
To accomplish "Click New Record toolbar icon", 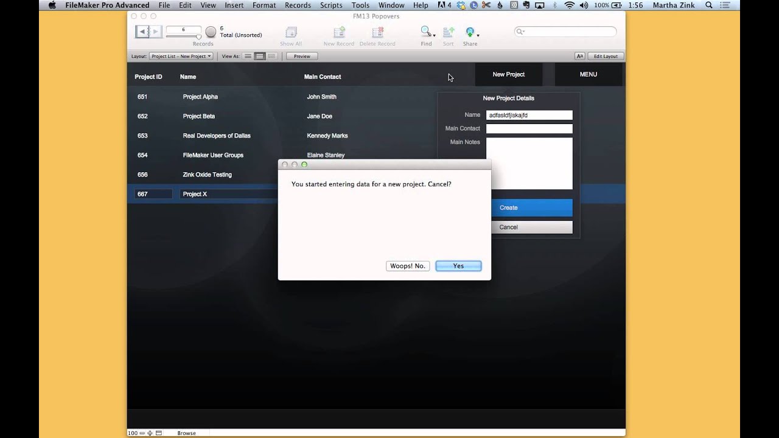I will click(x=339, y=32).
